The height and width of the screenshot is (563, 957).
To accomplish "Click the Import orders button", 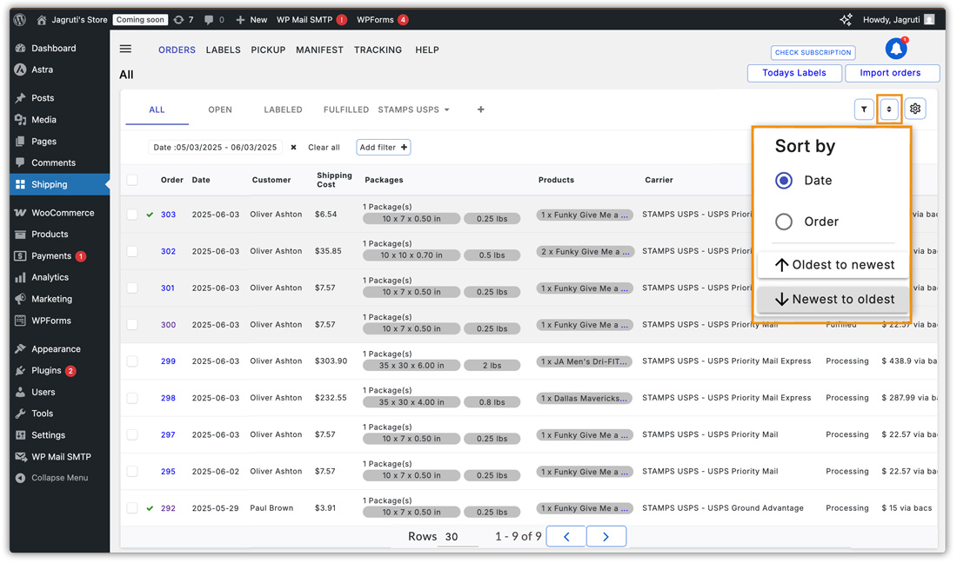I will tap(891, 73).
